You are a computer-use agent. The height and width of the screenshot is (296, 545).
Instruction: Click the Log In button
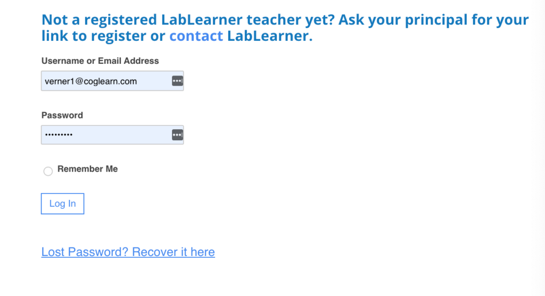pyautogui.click(x=63, y=204)
